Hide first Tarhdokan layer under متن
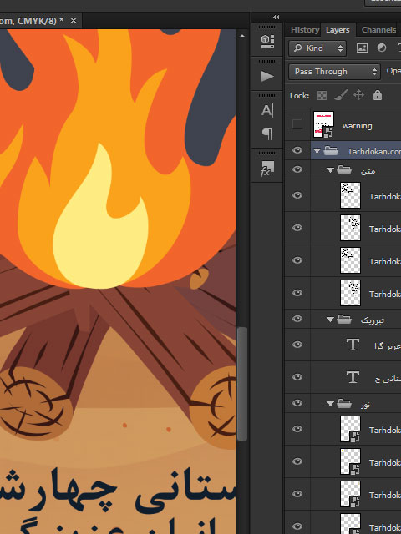The image size is (401, 534). pos(297,195)
